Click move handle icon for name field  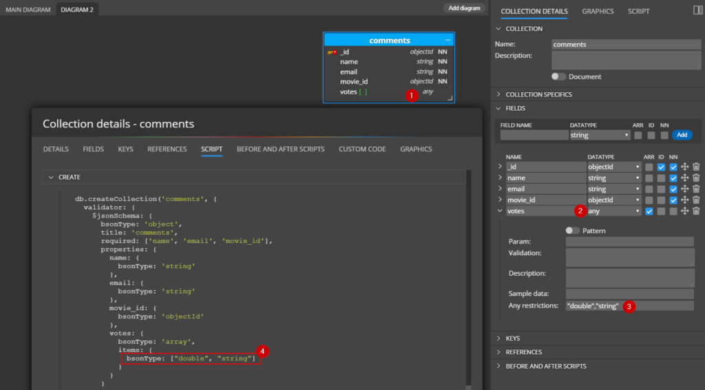coord(684,178)
